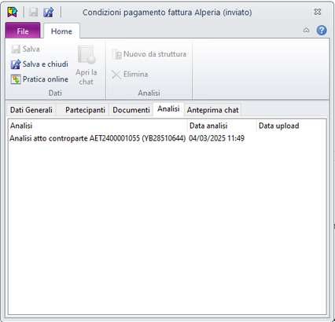Select the Analisi atto controparte AET2400001055 row

click(x=167, y=138)
